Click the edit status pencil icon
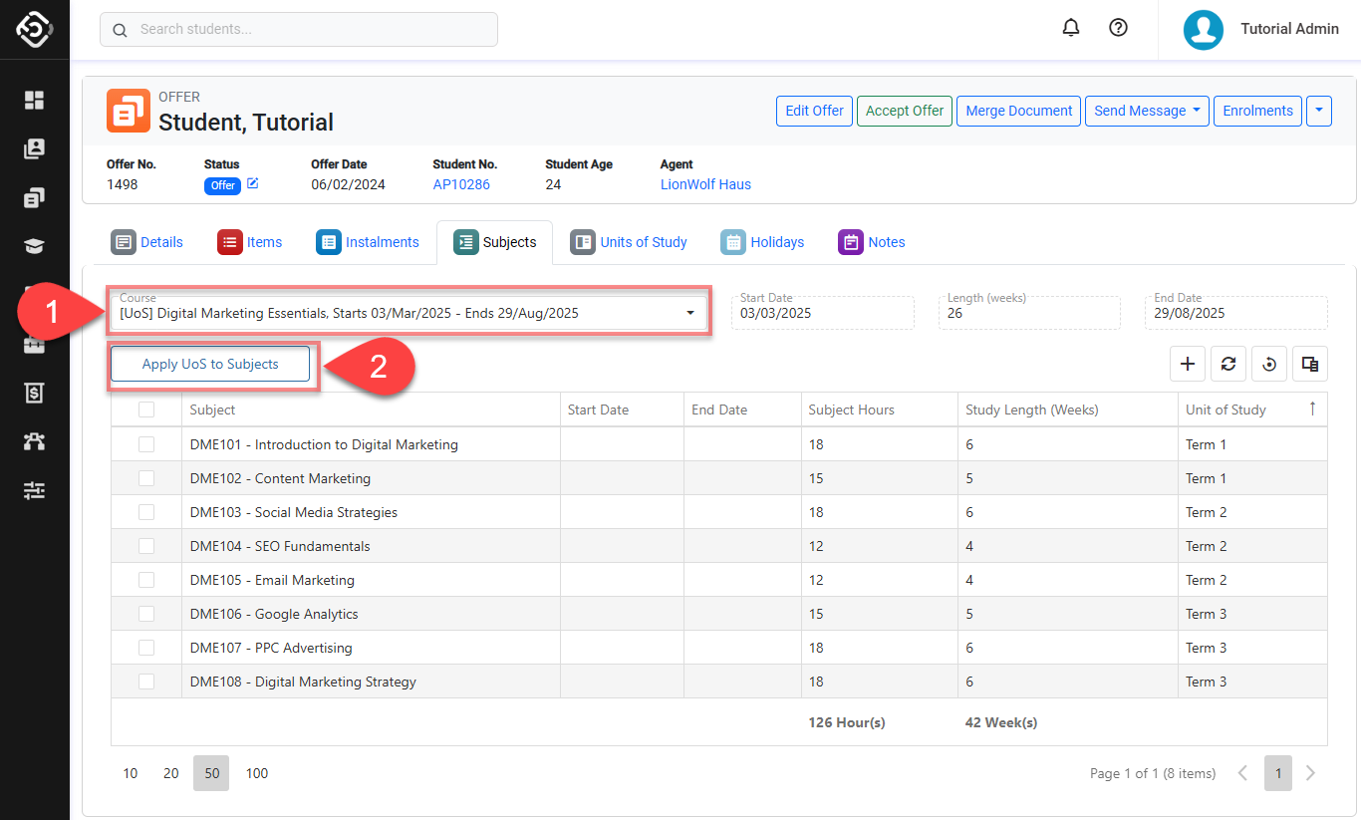The width and height of the screenshot is (1361, 820). point(253,184)
